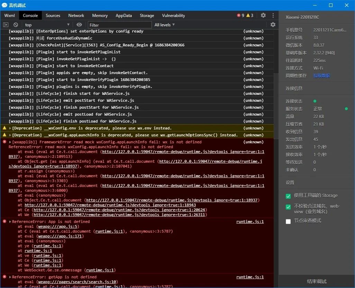Image resolution: width=355 pixels, height=288 pixels.
Task: Switch to the Vulnerability tab
Action: [x=173, y=15]
